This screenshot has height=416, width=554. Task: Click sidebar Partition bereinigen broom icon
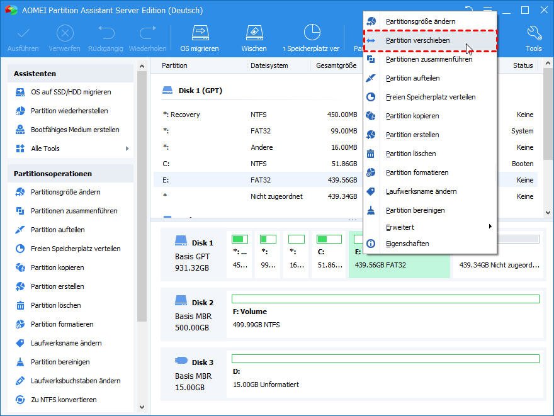click(20, 362)
